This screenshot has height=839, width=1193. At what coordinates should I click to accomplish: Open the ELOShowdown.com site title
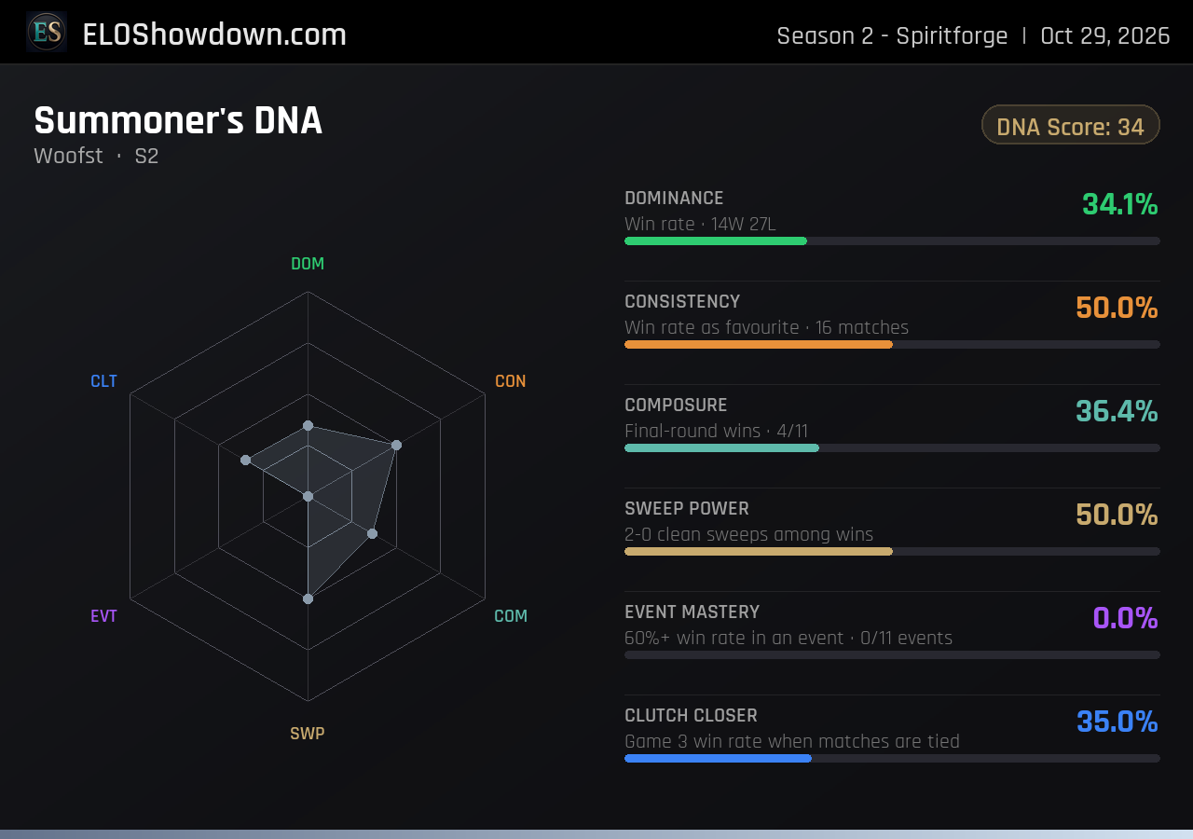pos(214,34)
